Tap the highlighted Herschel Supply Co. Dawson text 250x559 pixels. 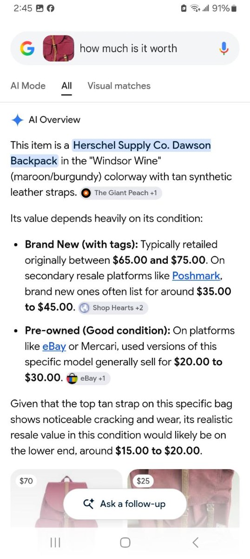(142, 145)
